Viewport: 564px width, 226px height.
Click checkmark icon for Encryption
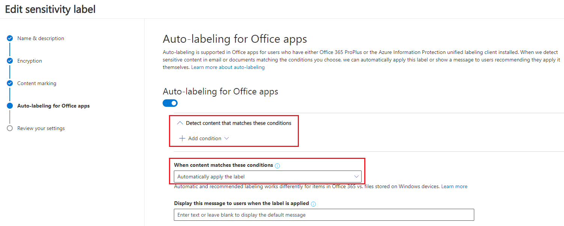tap(10, 61)
